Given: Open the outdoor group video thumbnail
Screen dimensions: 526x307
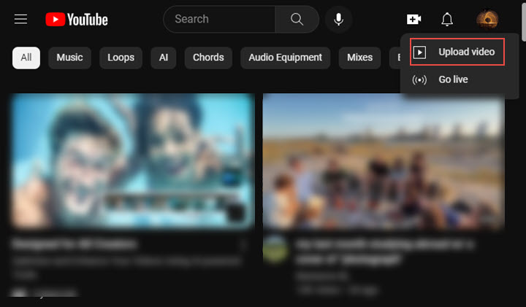Looking at the screenshot, I should [384, 161].
